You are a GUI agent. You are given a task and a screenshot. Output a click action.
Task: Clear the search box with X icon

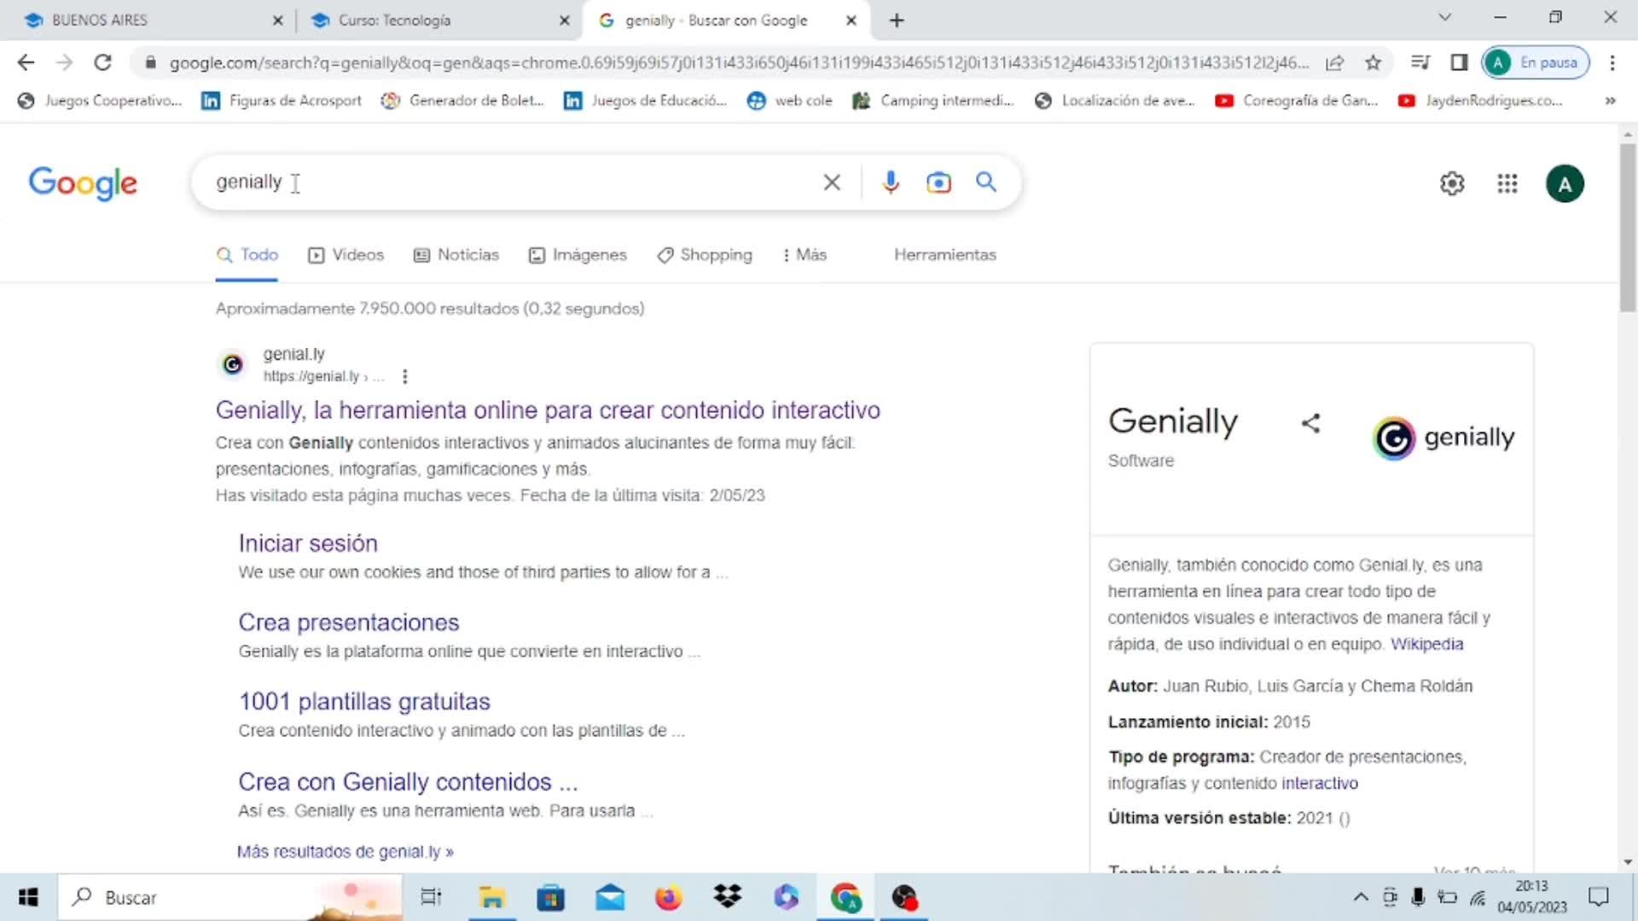[832, 182]
